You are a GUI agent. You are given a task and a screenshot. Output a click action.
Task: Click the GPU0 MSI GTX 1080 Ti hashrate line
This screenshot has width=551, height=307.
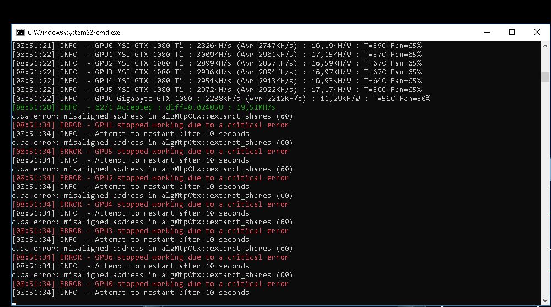217,46
